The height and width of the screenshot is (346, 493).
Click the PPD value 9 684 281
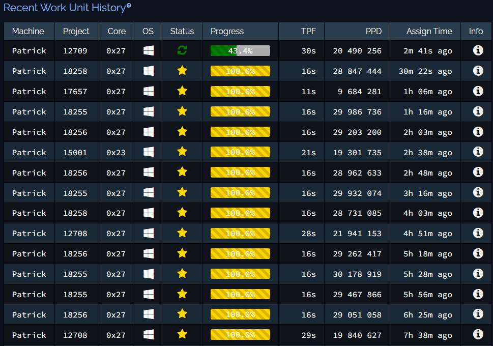point(360,92)
